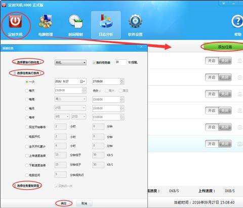Select the 一次 radio option
Screen dimensions: 243x208
(27, 82)
